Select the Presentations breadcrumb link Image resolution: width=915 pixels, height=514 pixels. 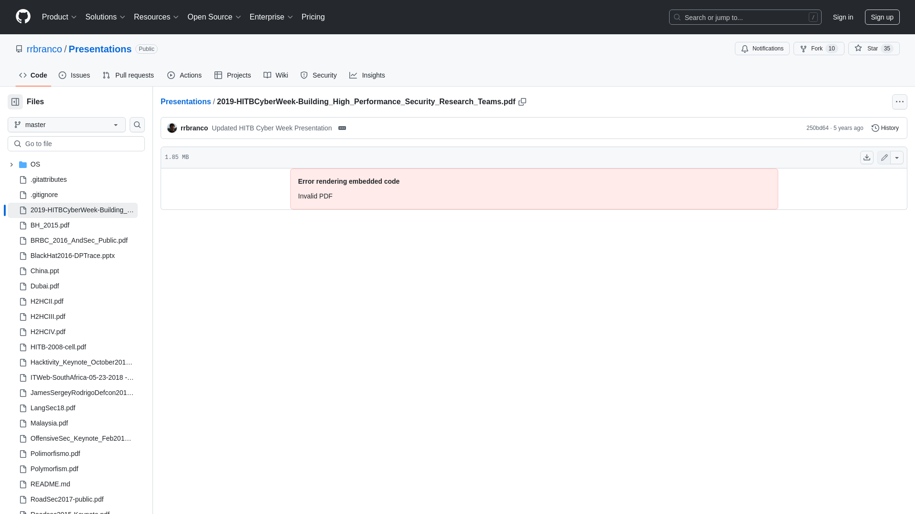coord(185,102)
